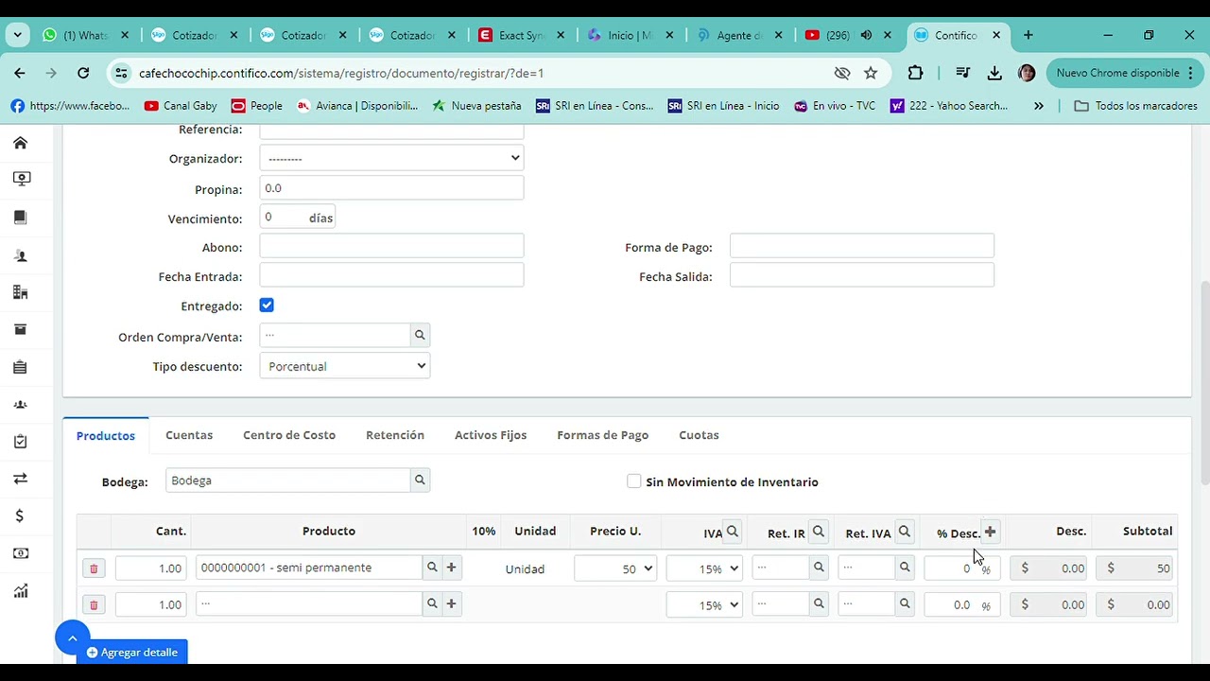Open Canal Gaby bookmark
1210x681 pixels.
point(181,106)
